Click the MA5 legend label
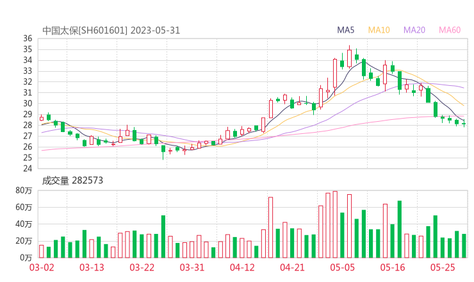 pyautogui.click(x=345, y=30)
